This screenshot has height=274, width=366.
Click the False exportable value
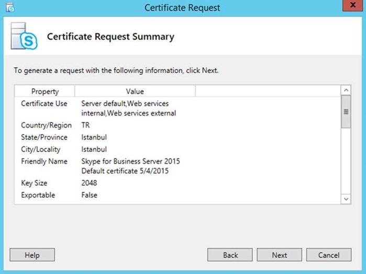point(89,195)
